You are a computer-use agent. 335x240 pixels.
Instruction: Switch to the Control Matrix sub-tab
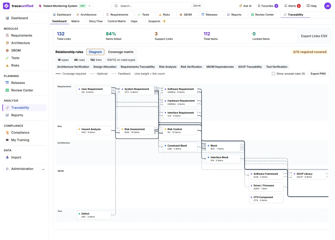click(117, 21)
